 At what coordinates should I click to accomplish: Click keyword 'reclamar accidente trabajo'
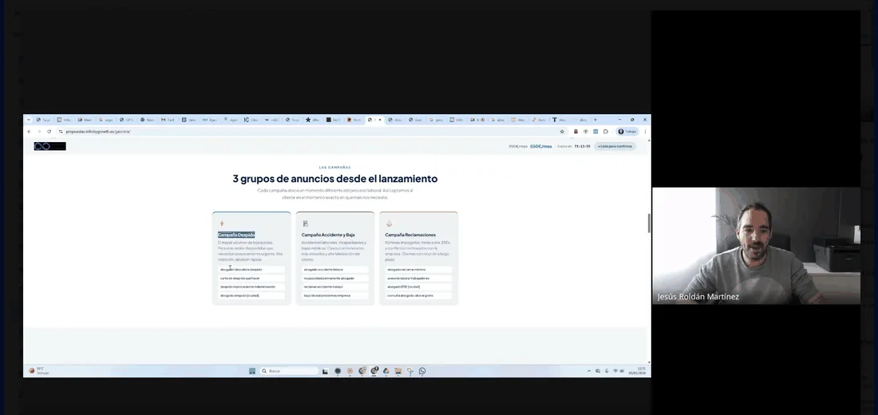pyautogui.click(x=335, y=287)
